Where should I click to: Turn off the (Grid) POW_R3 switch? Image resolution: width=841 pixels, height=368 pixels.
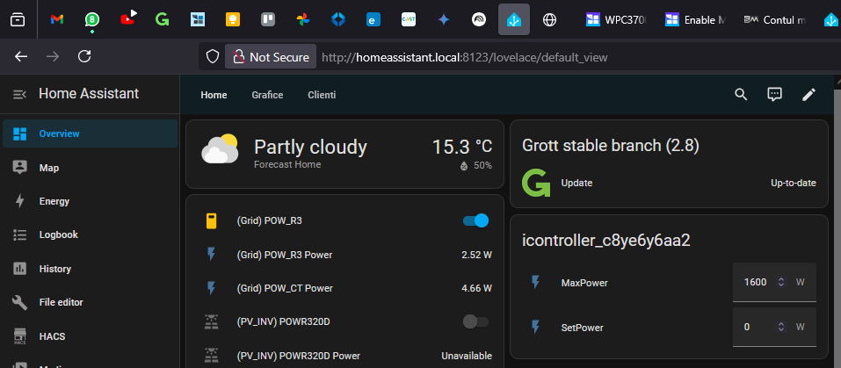(x=475, y=221)
